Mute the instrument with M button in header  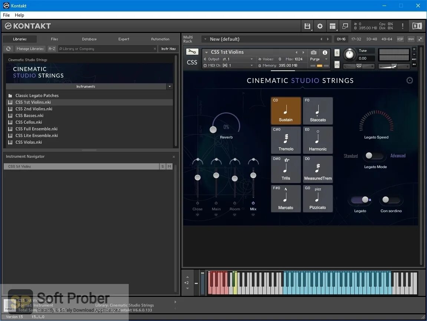(337, 65)
